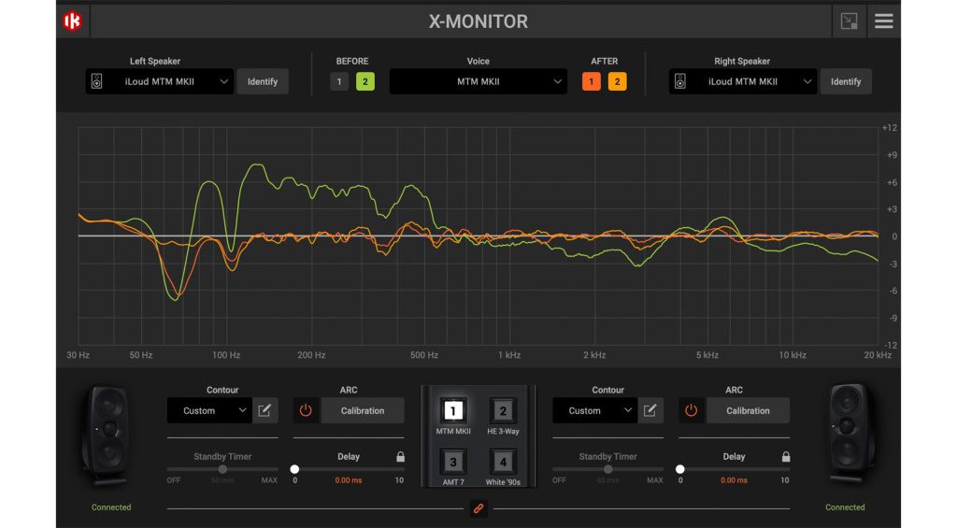Viewport: 957px width, 528px height.
Task: Toggle the left ARC power button
Action: point(306,410)
